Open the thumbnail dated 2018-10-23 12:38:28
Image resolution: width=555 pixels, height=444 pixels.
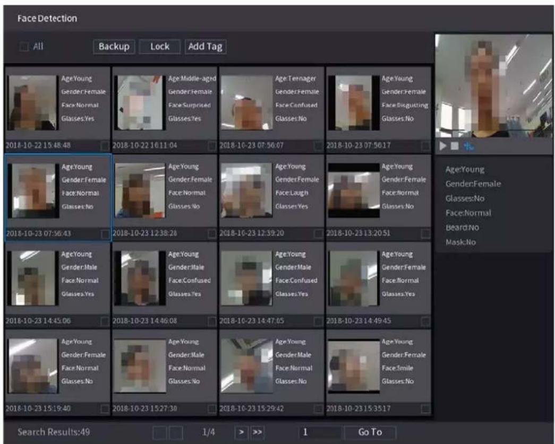[x=140, y=190]
